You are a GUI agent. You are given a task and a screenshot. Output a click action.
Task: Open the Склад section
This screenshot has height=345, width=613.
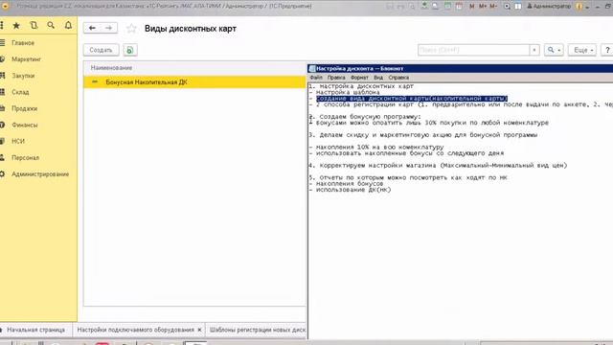[x=20, y=92]
